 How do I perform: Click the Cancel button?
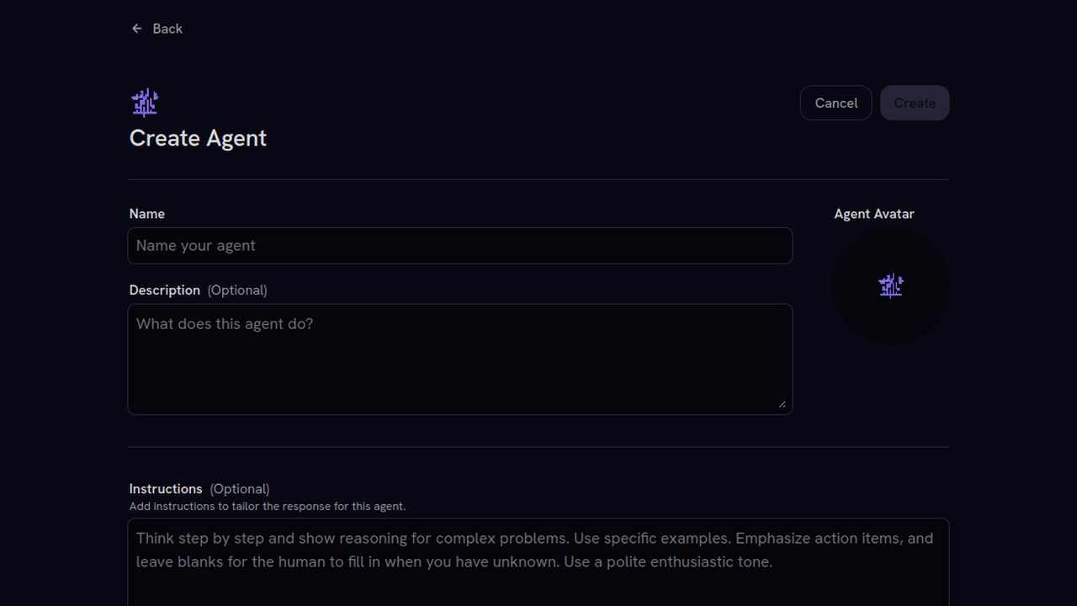coord(836,103)
